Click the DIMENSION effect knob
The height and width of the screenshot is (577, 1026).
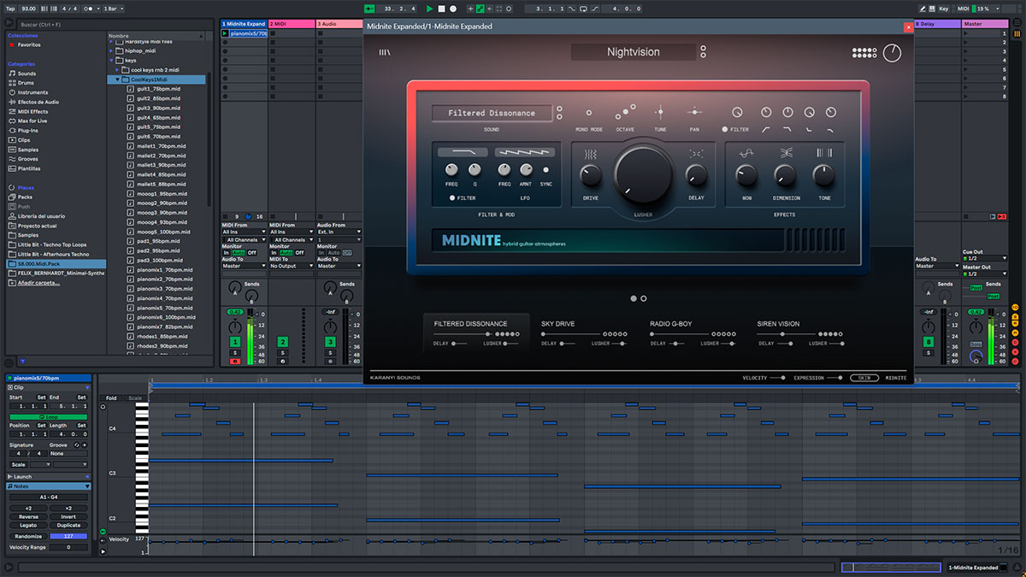(785, 176)
